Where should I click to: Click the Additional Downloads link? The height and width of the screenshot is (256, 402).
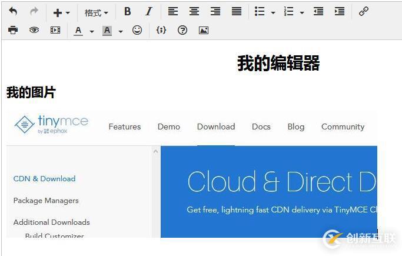(x=52, y=222)
